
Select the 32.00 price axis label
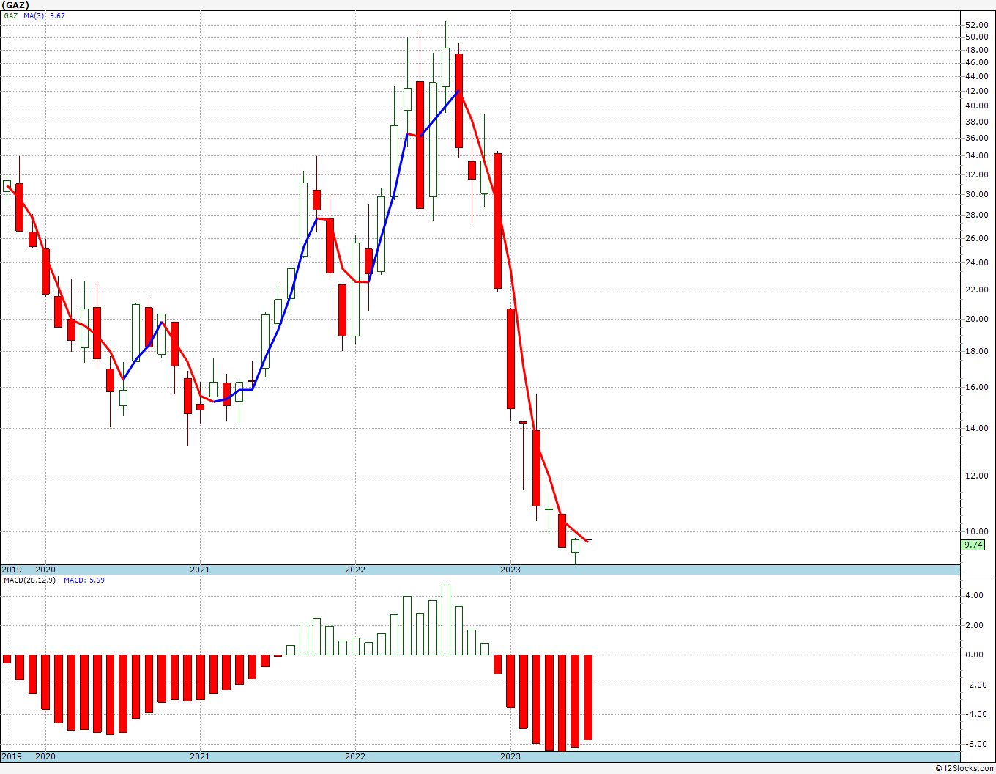(976, 174)
